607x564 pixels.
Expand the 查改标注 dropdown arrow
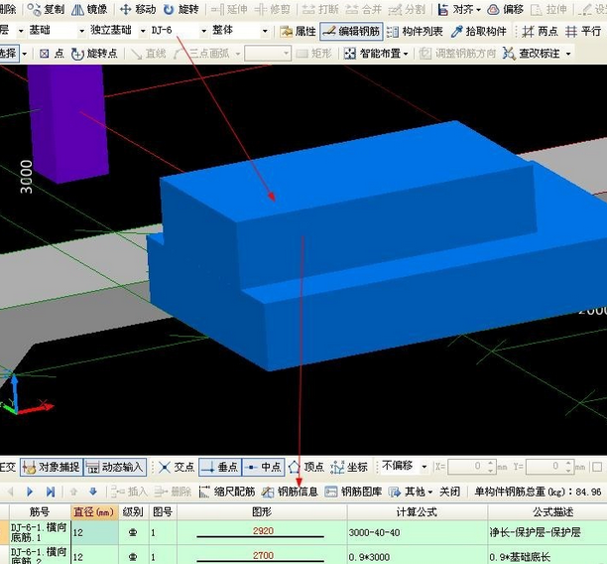click(568, 54)
